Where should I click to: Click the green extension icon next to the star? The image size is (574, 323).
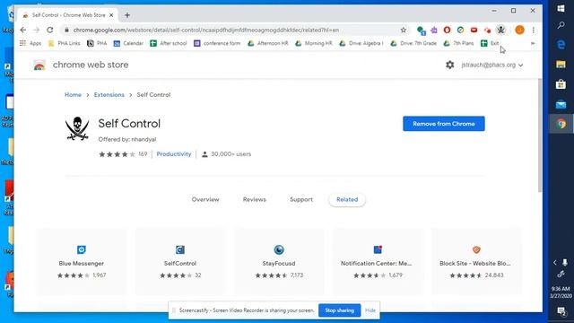point(421,31)
